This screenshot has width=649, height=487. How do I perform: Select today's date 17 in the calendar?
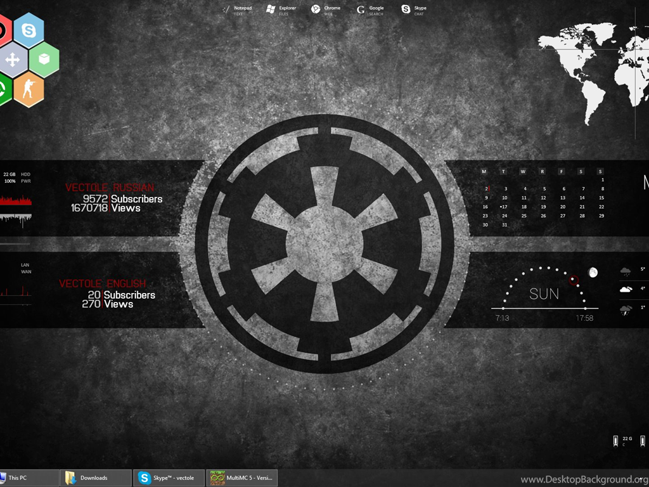(504, 207)
